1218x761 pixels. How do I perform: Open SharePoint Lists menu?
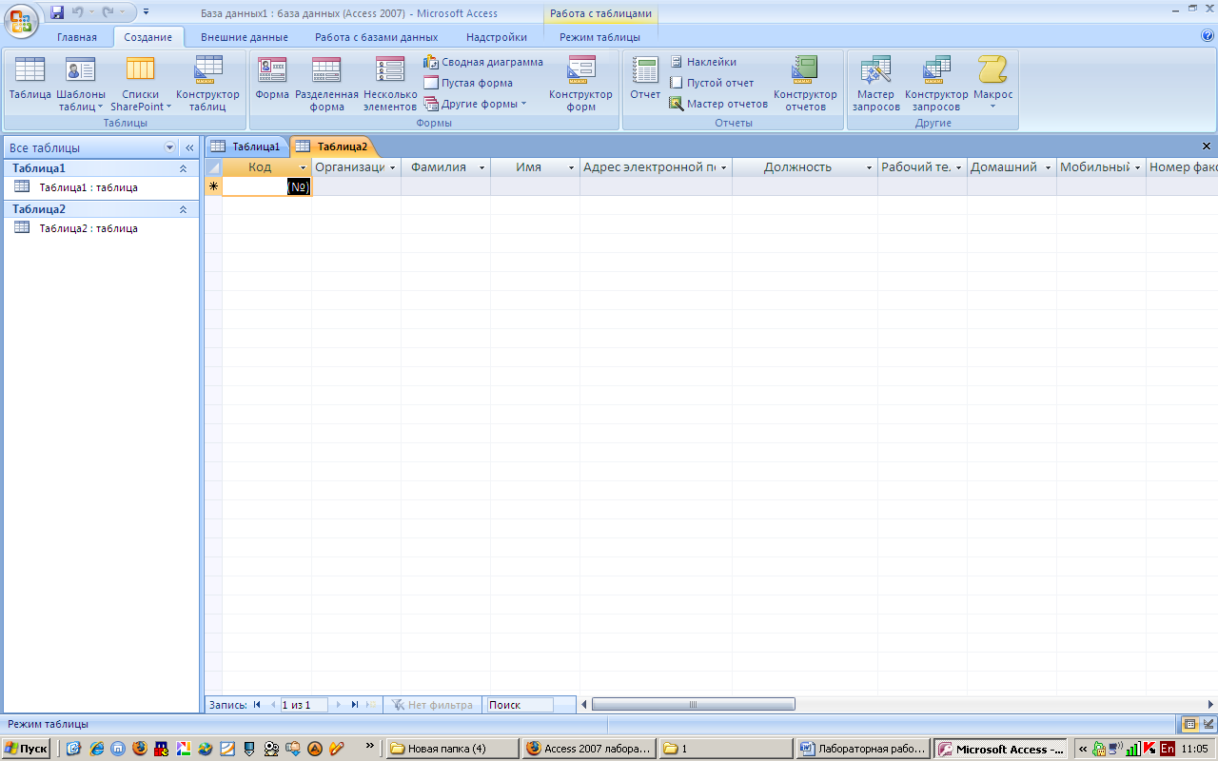(141, 84)
